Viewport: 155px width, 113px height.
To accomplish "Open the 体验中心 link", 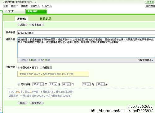I will coord(35,6).
